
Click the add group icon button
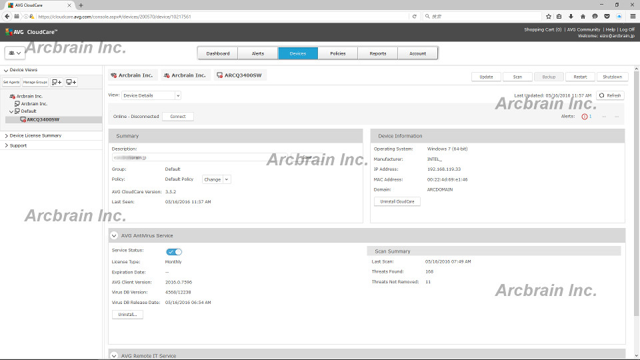coord(57,82)
